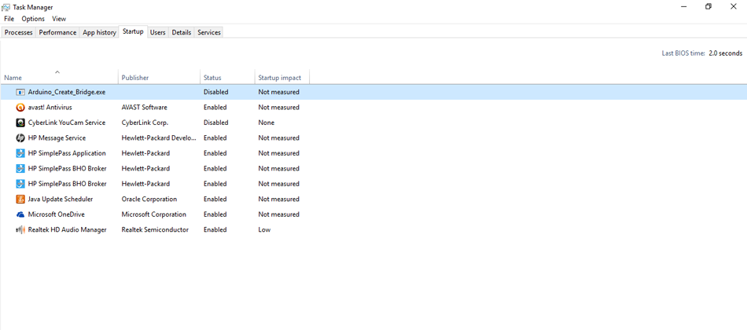Viewport: 747px width, 330px height.
Task: Click the None startup impact value
Action: 267,123
